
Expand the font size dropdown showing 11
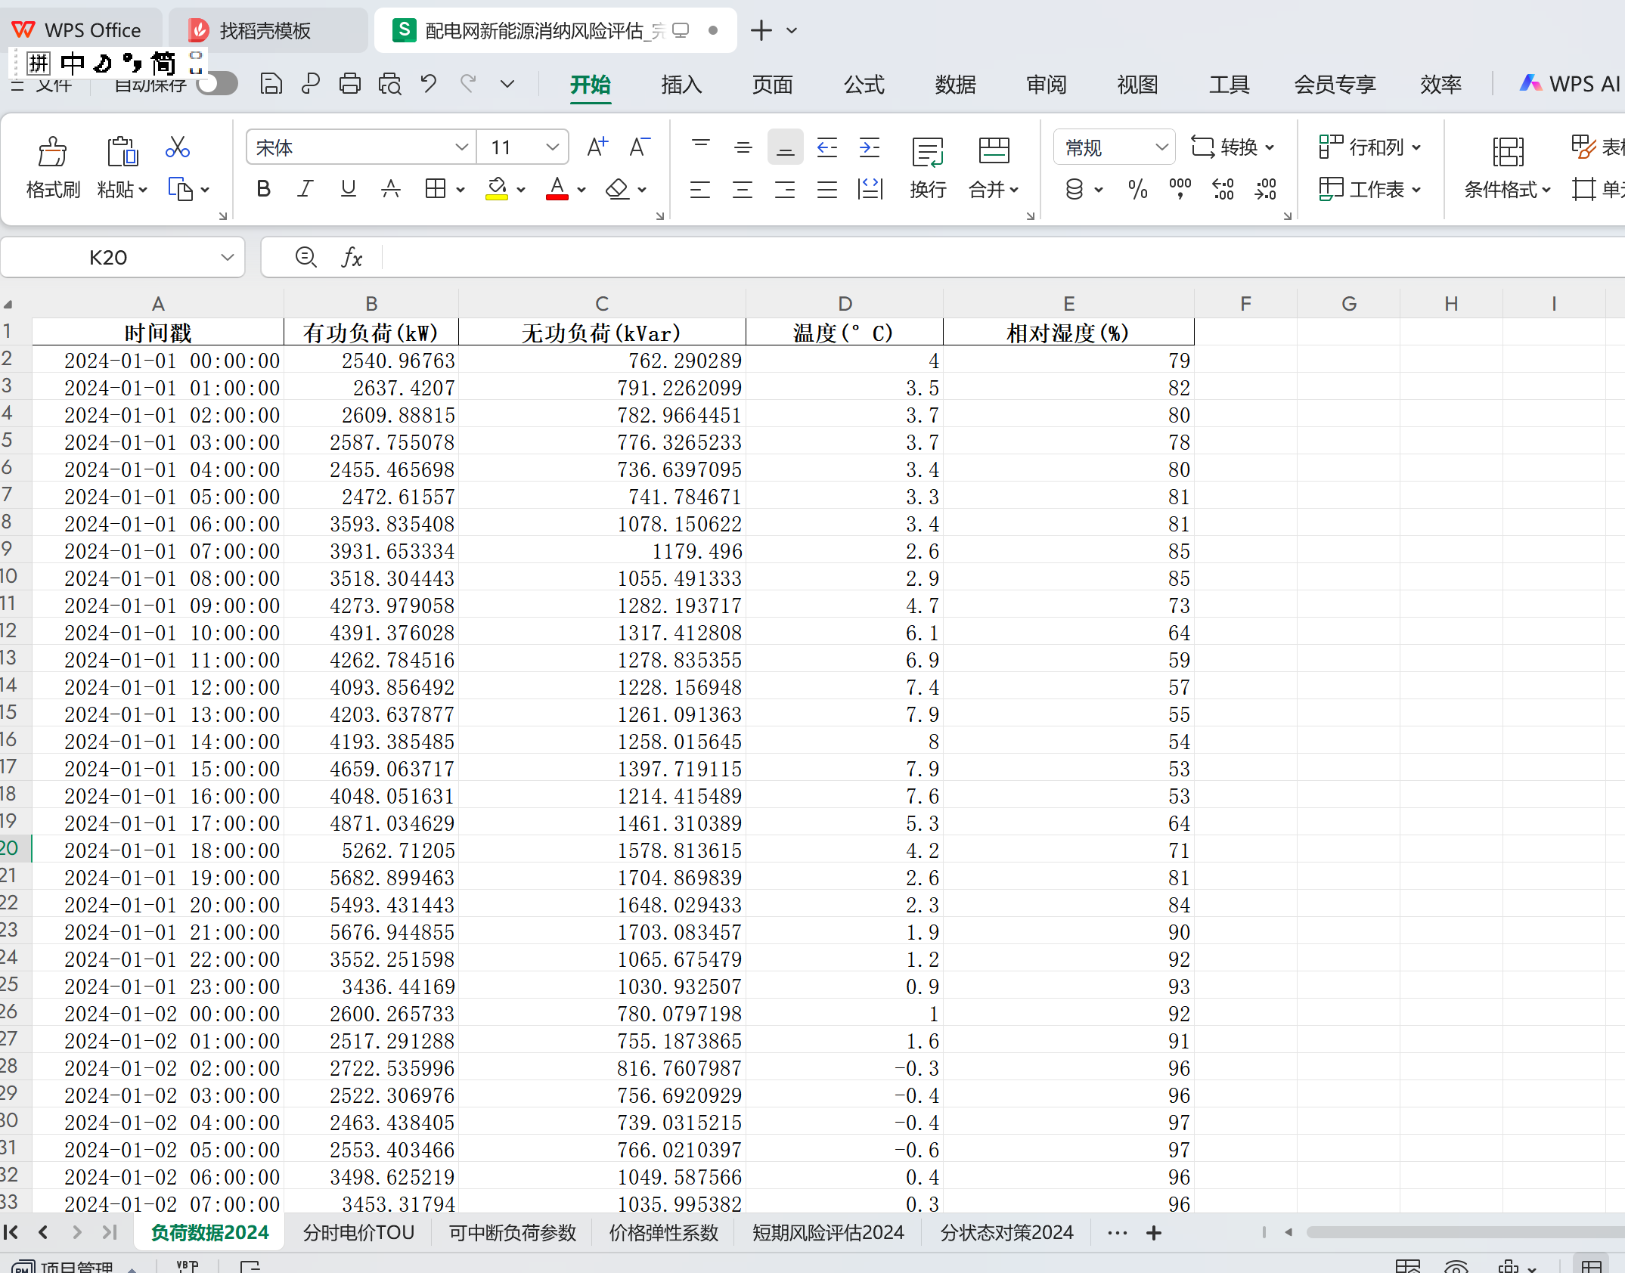coord(553,147)
